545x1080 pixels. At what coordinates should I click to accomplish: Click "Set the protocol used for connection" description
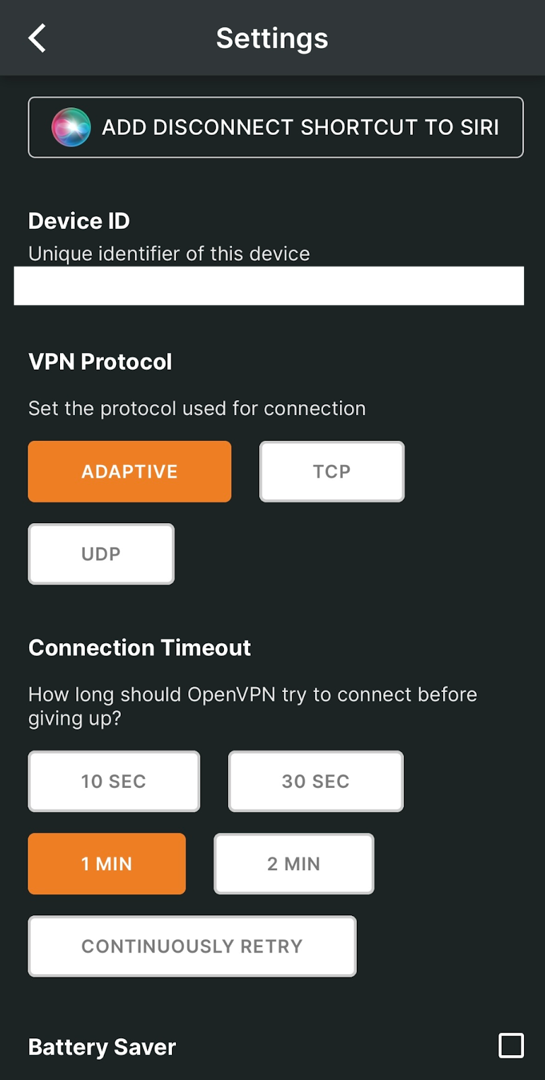click(197, 408)
